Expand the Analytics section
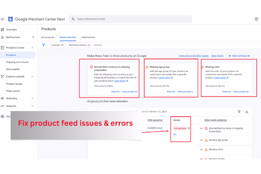 [x=32, y=106]
